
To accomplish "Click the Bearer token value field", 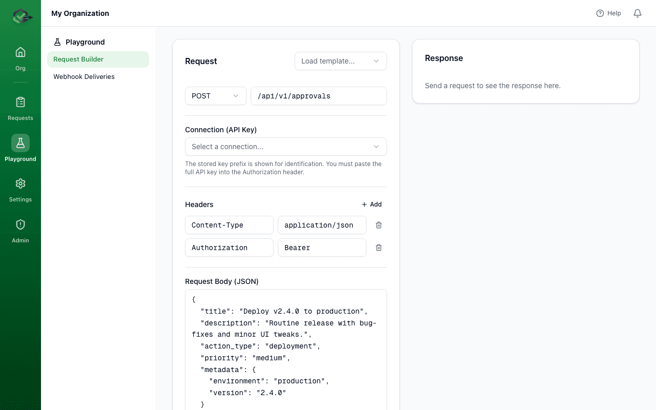I will (322, 248).
